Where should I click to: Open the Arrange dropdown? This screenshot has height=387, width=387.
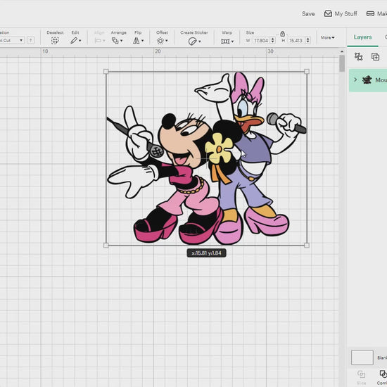(x=117, y=41)
